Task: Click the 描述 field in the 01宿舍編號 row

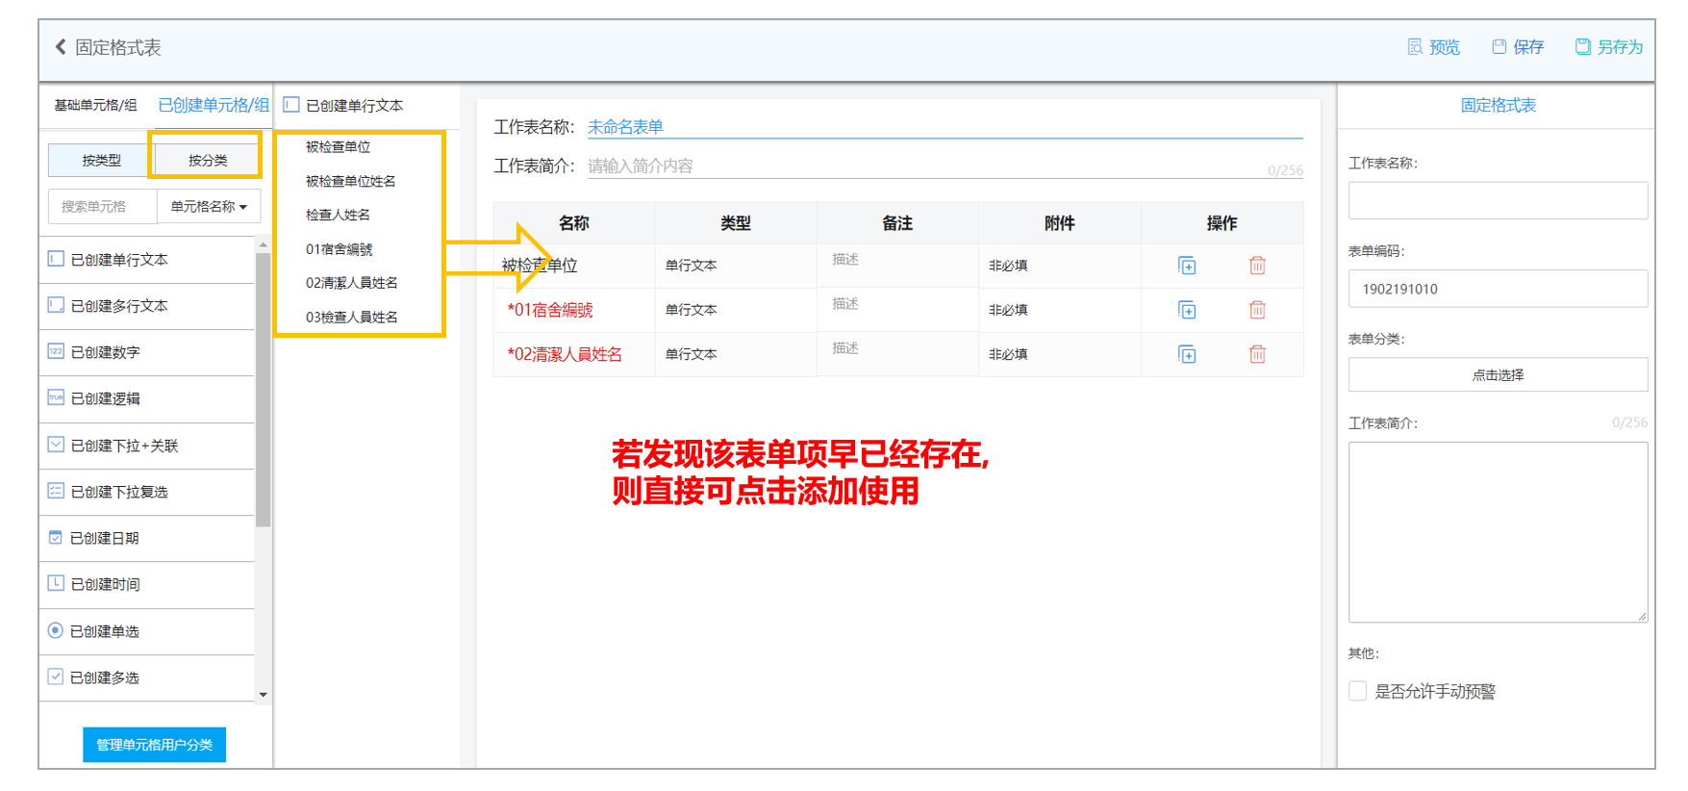Action: tap(897, 309)
